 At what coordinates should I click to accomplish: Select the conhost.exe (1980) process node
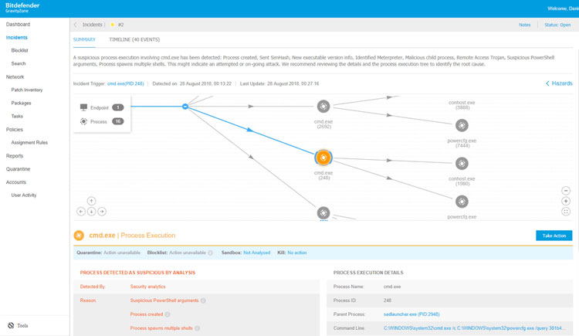coord(462,164)
